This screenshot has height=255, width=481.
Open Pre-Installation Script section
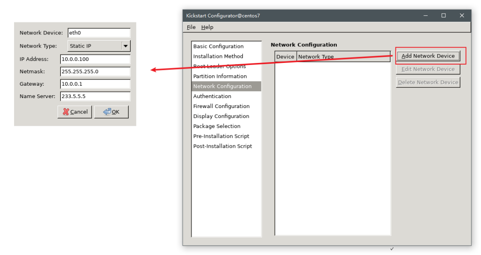221,136
